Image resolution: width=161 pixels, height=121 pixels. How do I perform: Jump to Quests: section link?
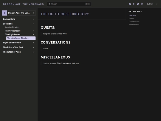coord(132,19)
